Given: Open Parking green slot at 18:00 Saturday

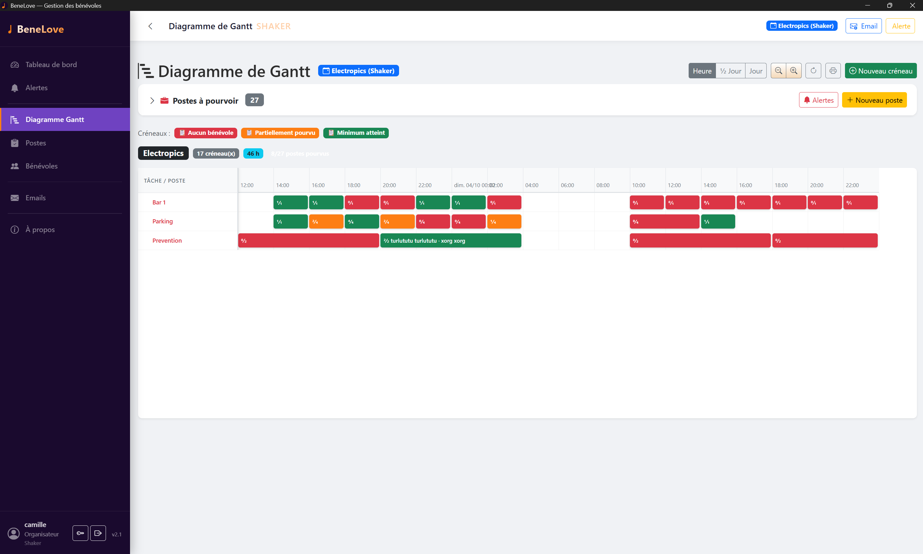Looking at the screenshot, I should point(362,222).
